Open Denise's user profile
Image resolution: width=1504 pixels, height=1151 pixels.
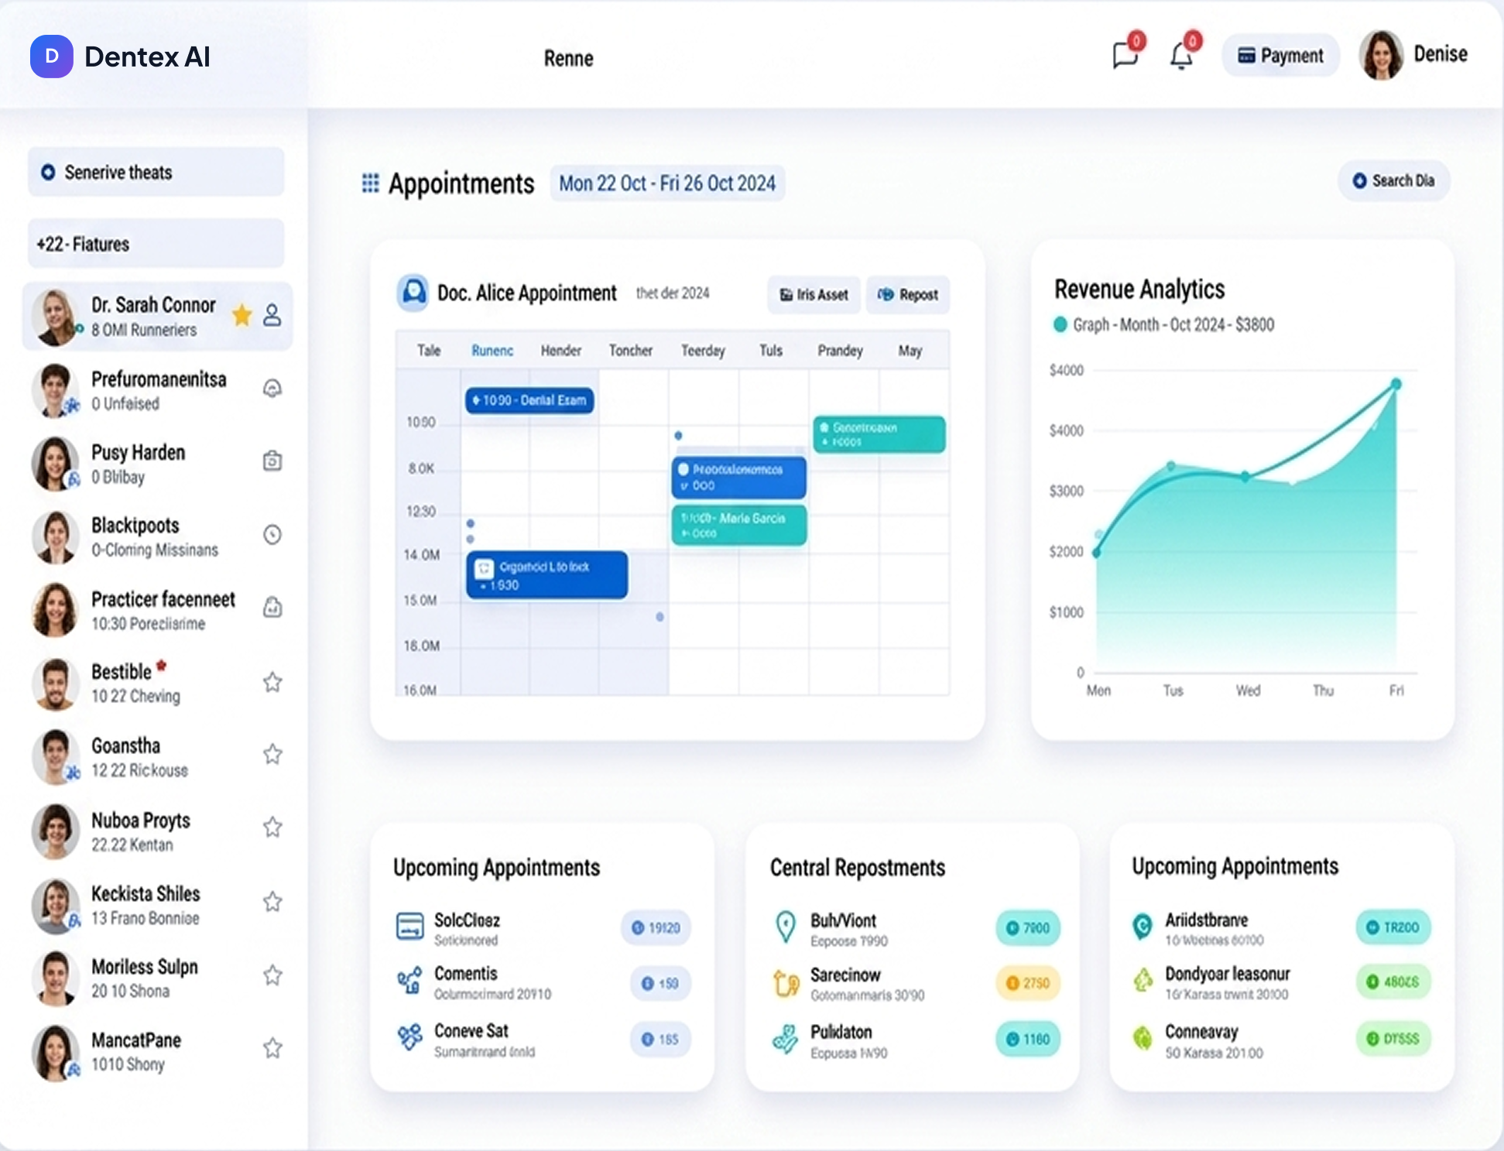(1413, 55)
